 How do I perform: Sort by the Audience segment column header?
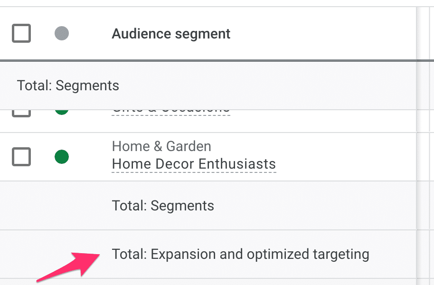(x=170, y=33)
